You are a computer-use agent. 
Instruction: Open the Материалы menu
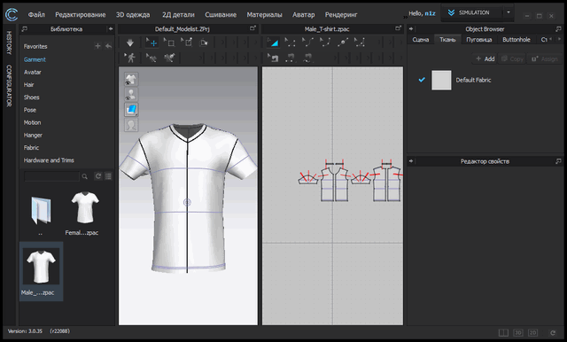(264, 15)
